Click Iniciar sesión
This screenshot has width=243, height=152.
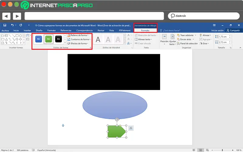tap(217, 31)
